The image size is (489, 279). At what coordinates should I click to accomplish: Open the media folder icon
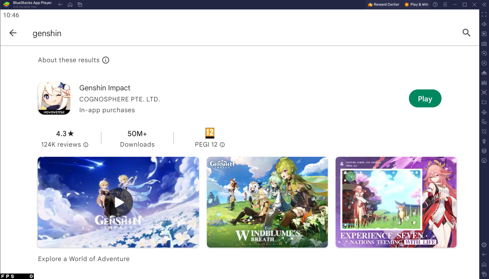pyautogui.click(x=484, y=102)
